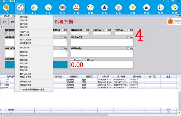181x117 pixels.
Task: Choose 到件扫描 from the scan menu
Action: coord(24,24)
